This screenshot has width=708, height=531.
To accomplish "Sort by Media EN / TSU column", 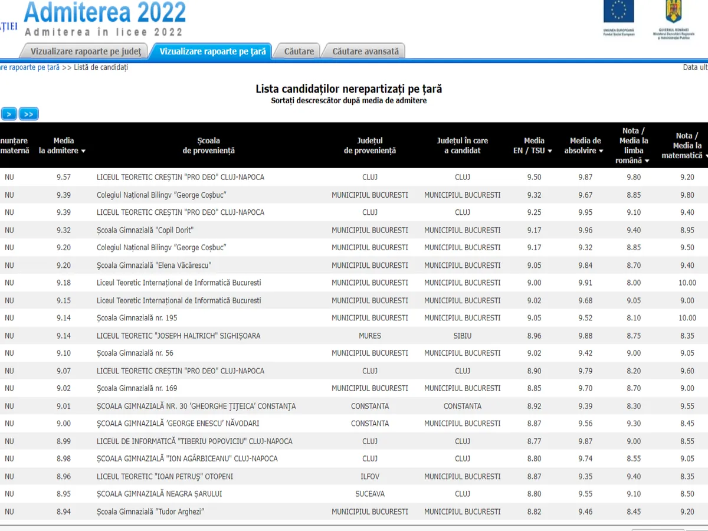I will 533,146.
